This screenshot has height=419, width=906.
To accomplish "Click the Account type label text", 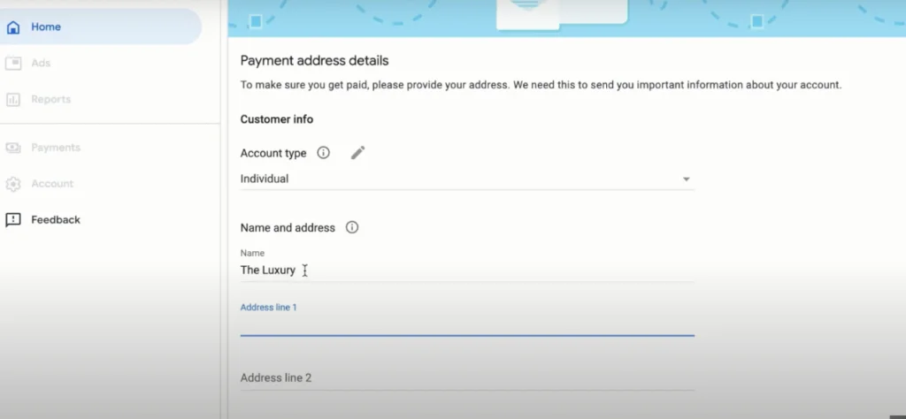I will [273, 154].
